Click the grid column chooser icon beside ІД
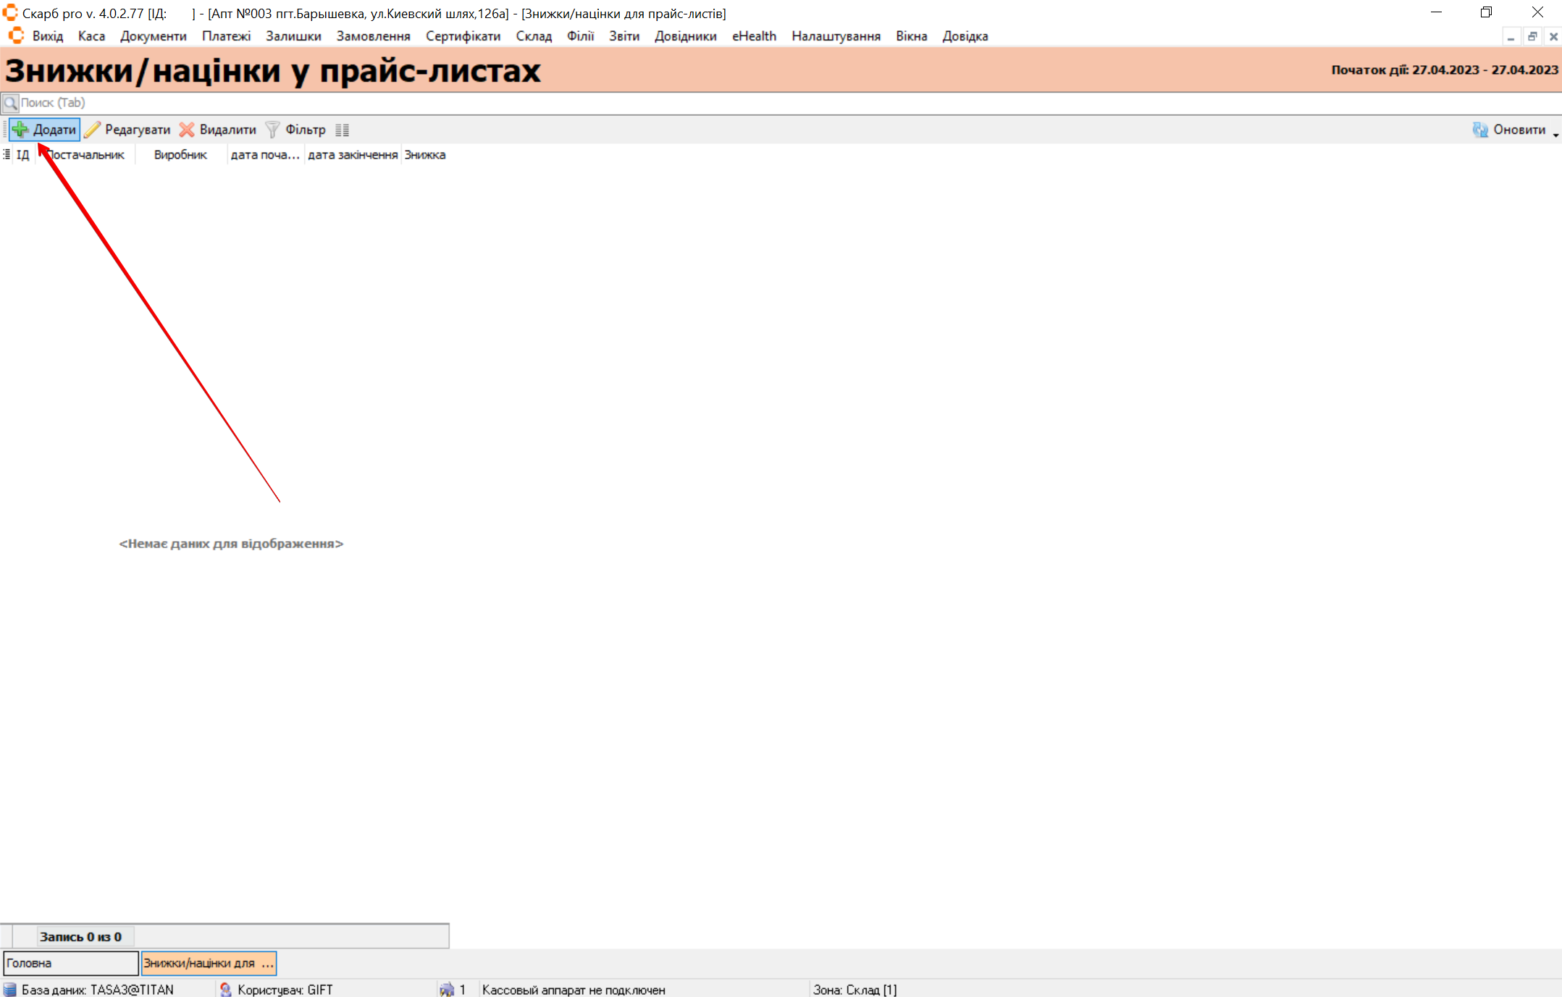1562x997 pixels. coord(7,154)
